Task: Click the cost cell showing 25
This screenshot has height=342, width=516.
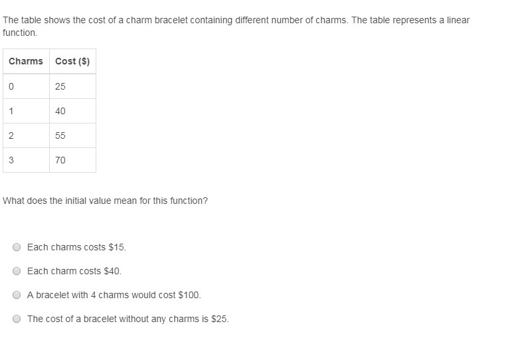Action: point(72,86)
